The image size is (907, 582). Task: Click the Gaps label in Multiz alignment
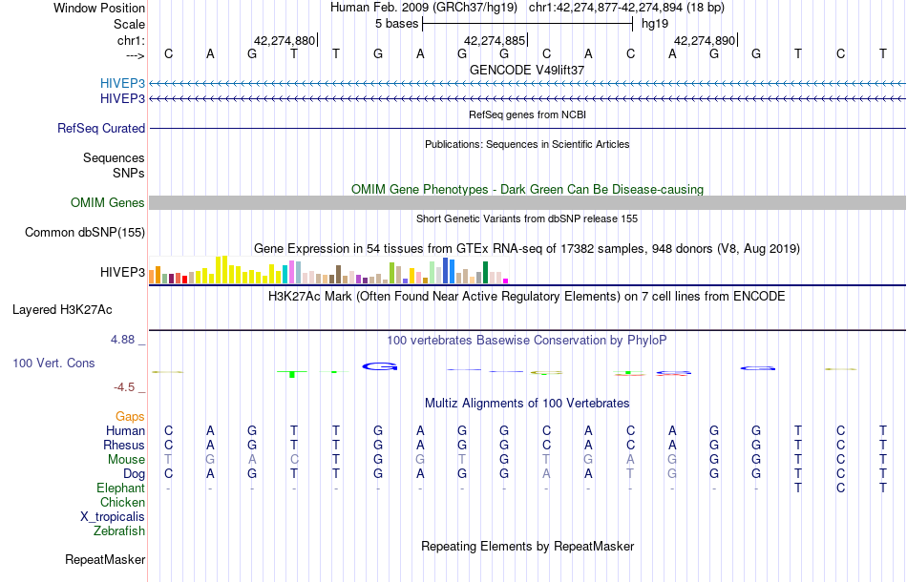tap(130, 417)
